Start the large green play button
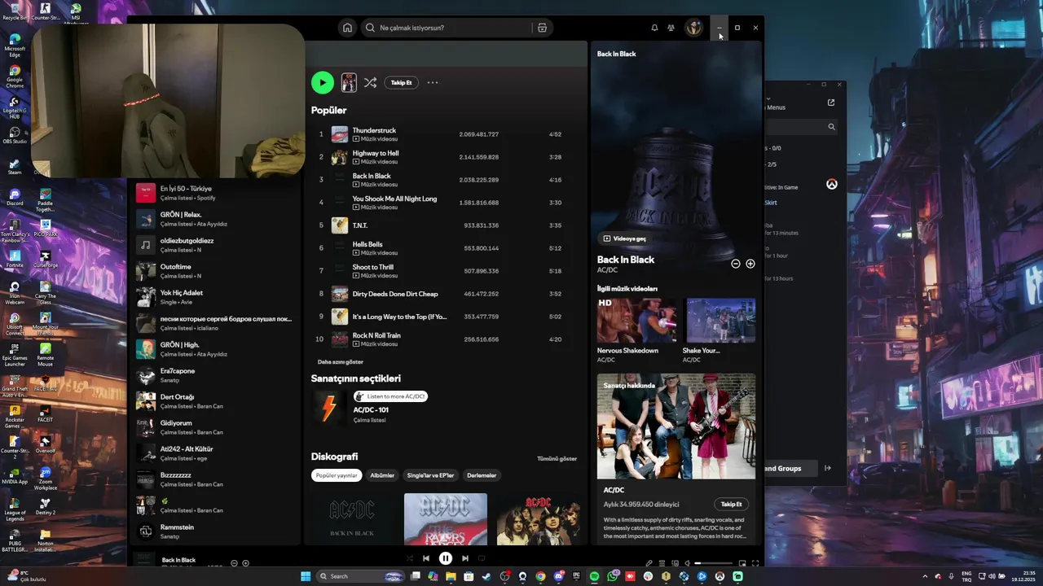Viewport: 1043px width, 586px height. click(x=323, y=82)
